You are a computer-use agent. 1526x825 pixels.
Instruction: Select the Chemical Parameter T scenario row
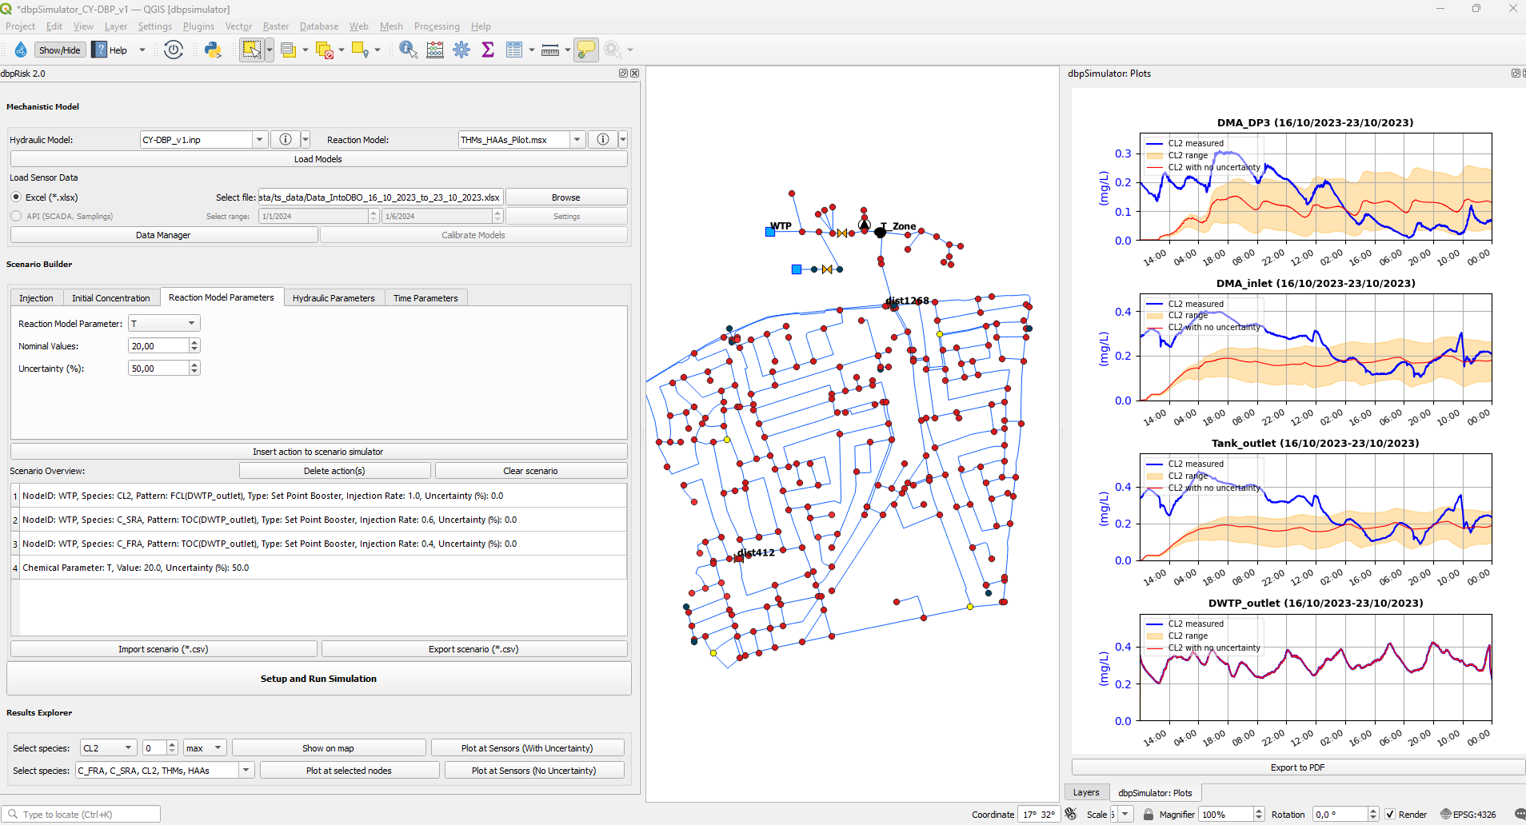pyautogui.click(x=324, y=568)
